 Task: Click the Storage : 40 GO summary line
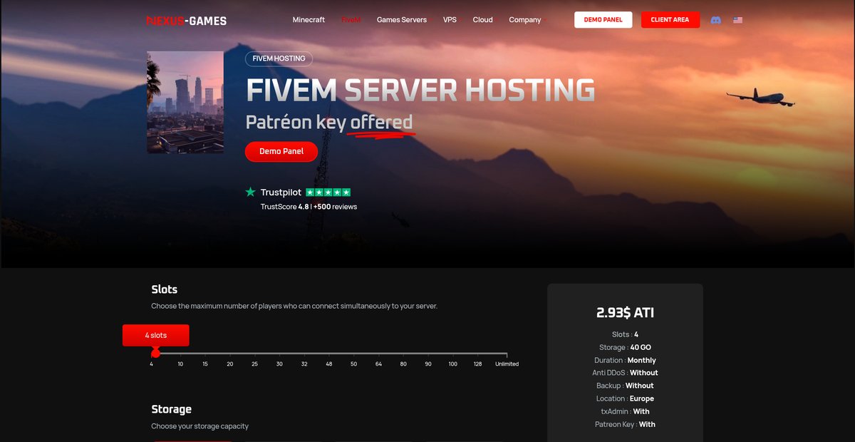tap(625, 347)
